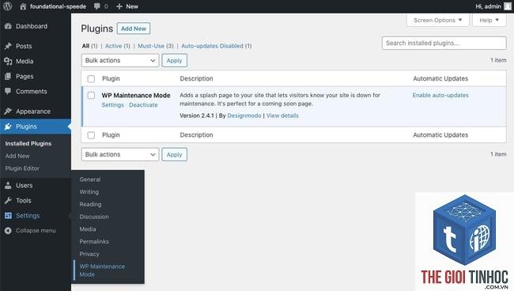Click the Posts pushpin icon
514x291 pixels.
pos(8,46)
